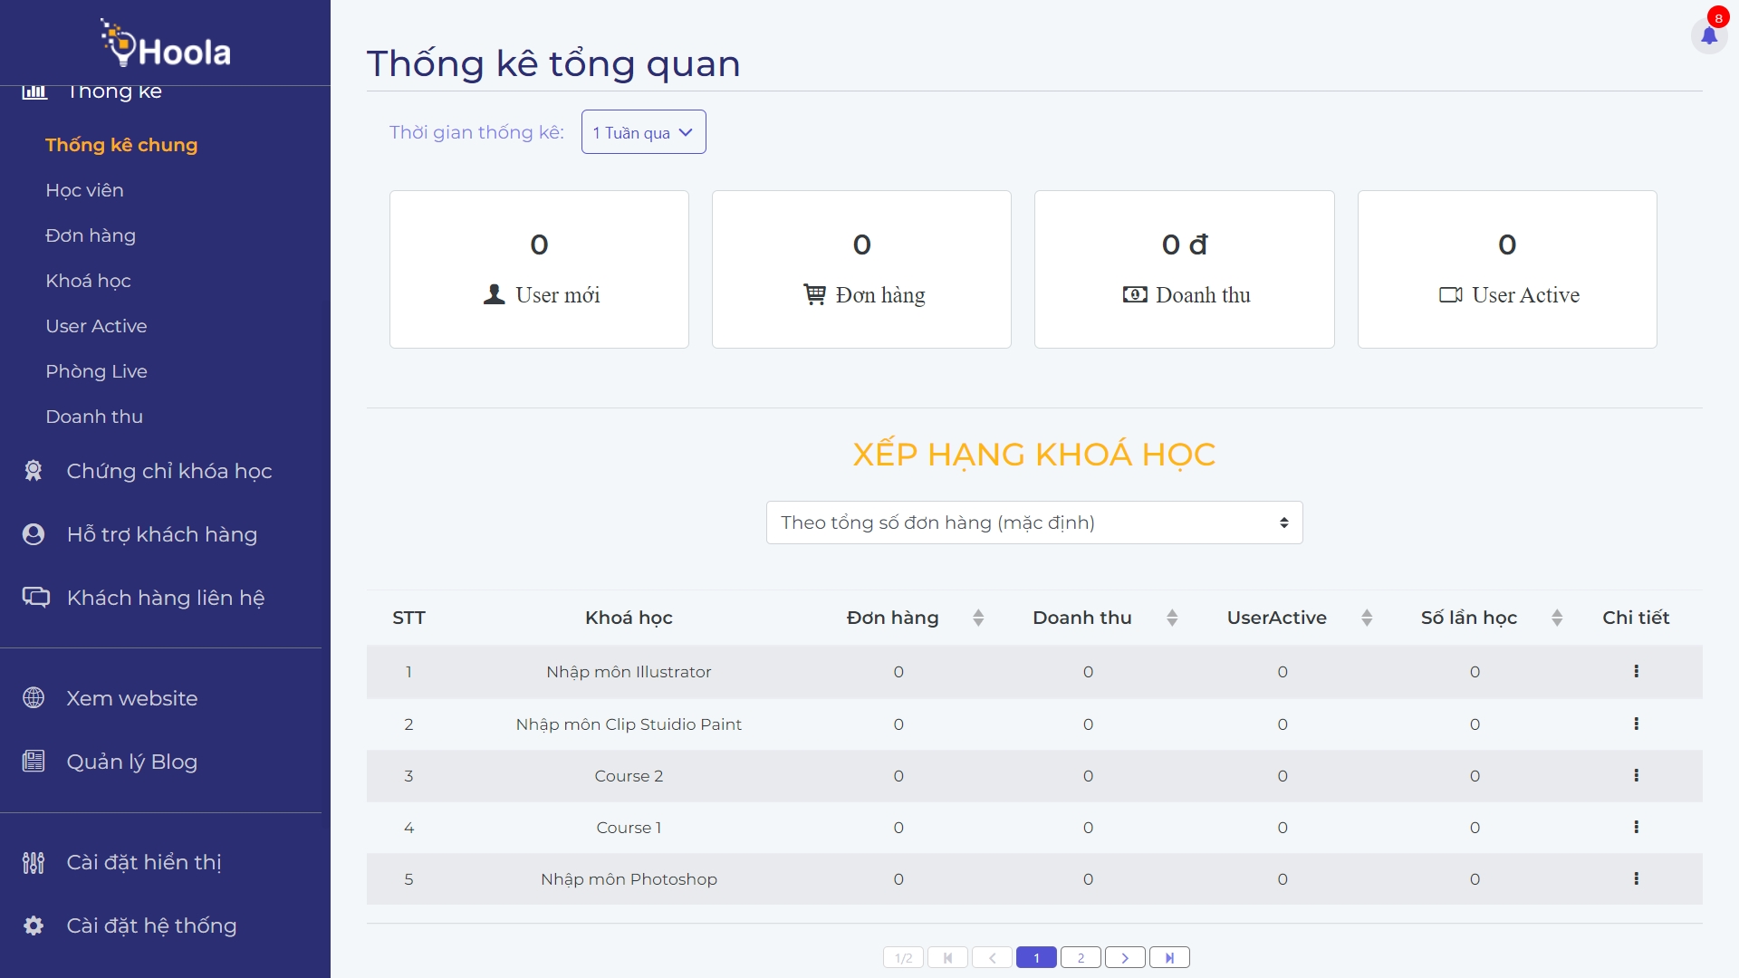The height and width of the screenshot is (978, 1739).
Task: Open three-dot menu for Course 2 row
Action: click(1636, 775)
